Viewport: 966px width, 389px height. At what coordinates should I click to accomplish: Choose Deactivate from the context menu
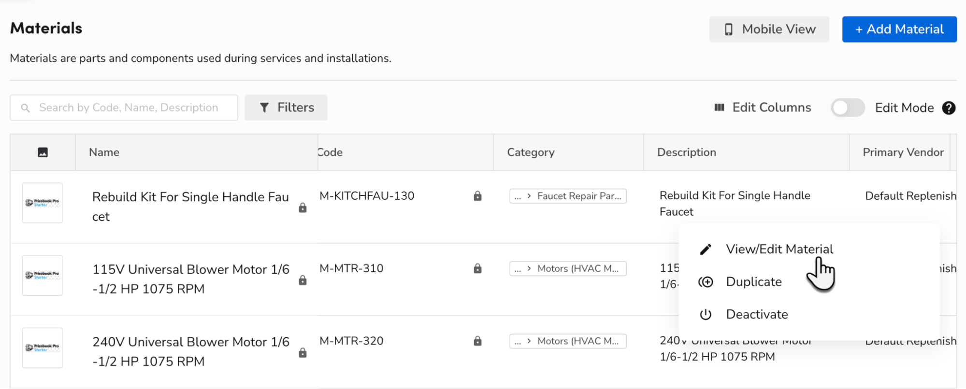pyautogui.click(x=757, y=314)
